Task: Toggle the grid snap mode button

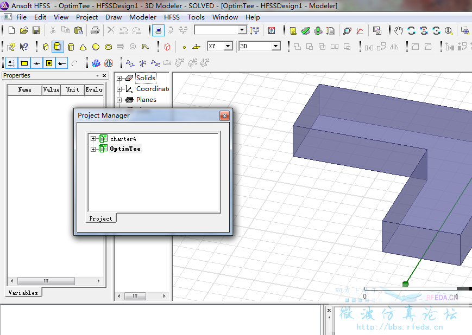Action: click(x=11, y=63)
